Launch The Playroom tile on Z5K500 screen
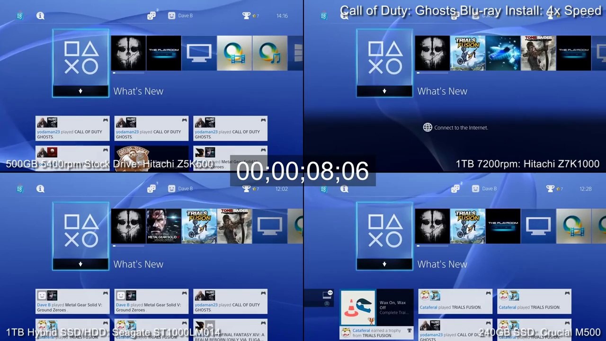The height and width of the screenshot is (341, 606). 164,53
